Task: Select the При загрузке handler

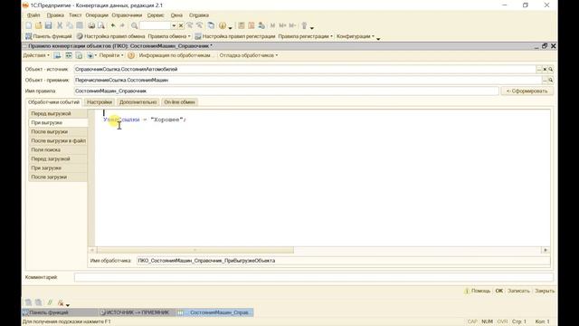Action: tap(58, 168)
